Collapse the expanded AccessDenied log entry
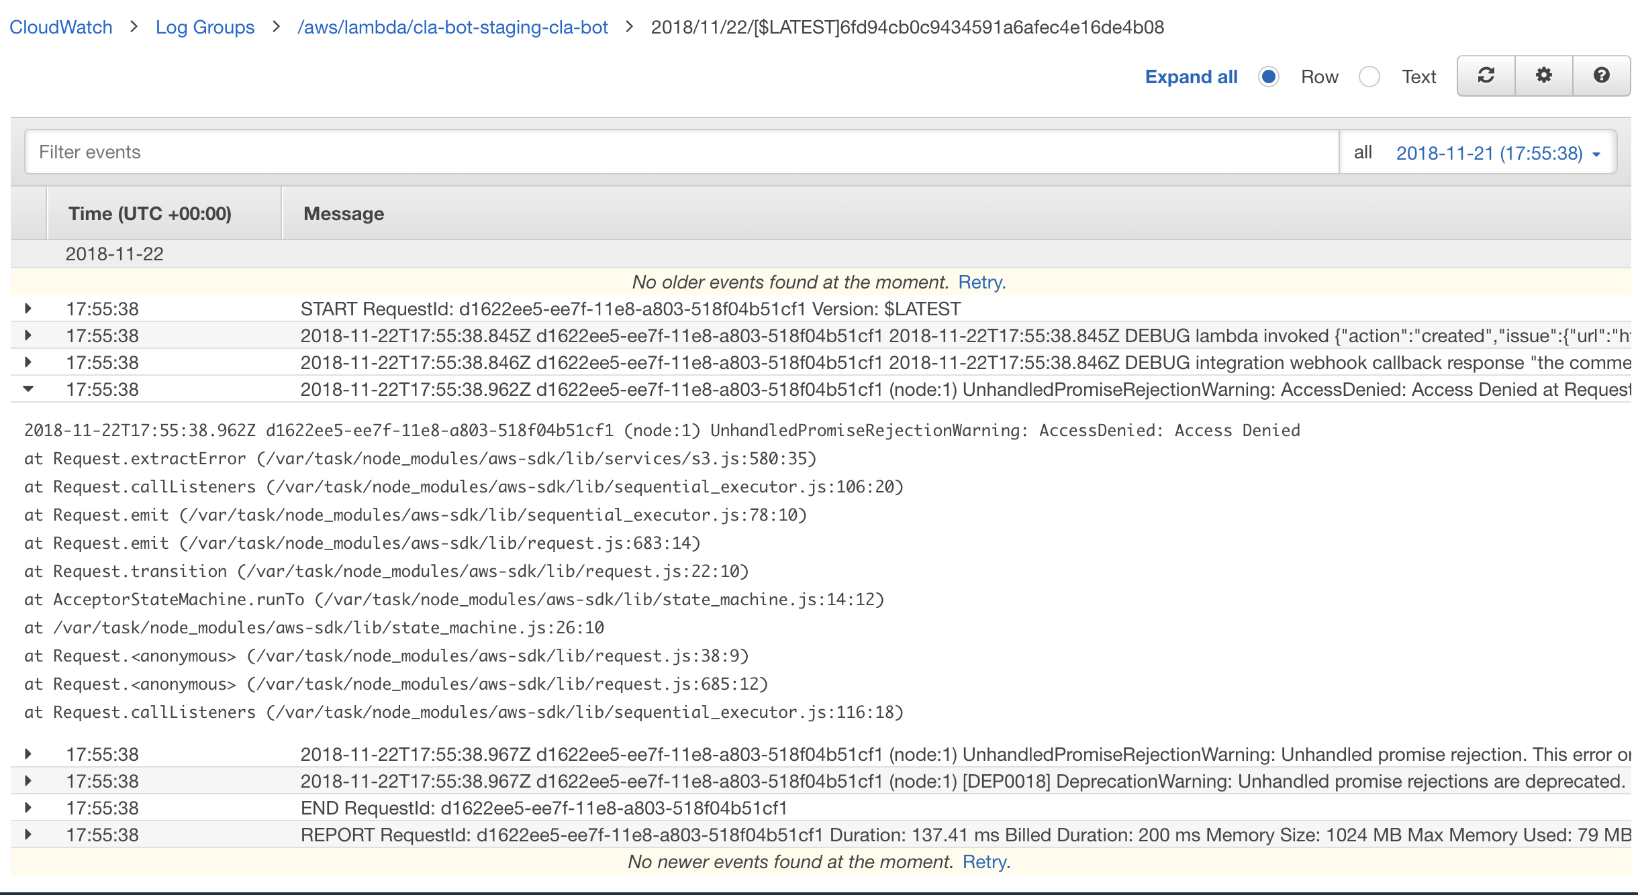 click(x=28, y=389)
